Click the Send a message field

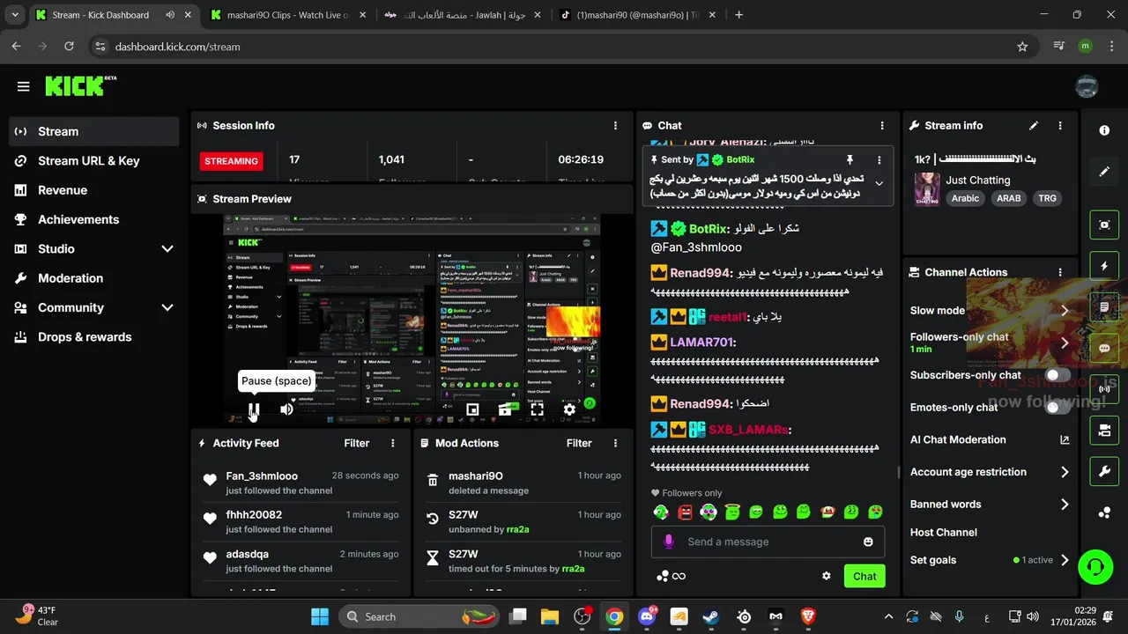(768, 542)
